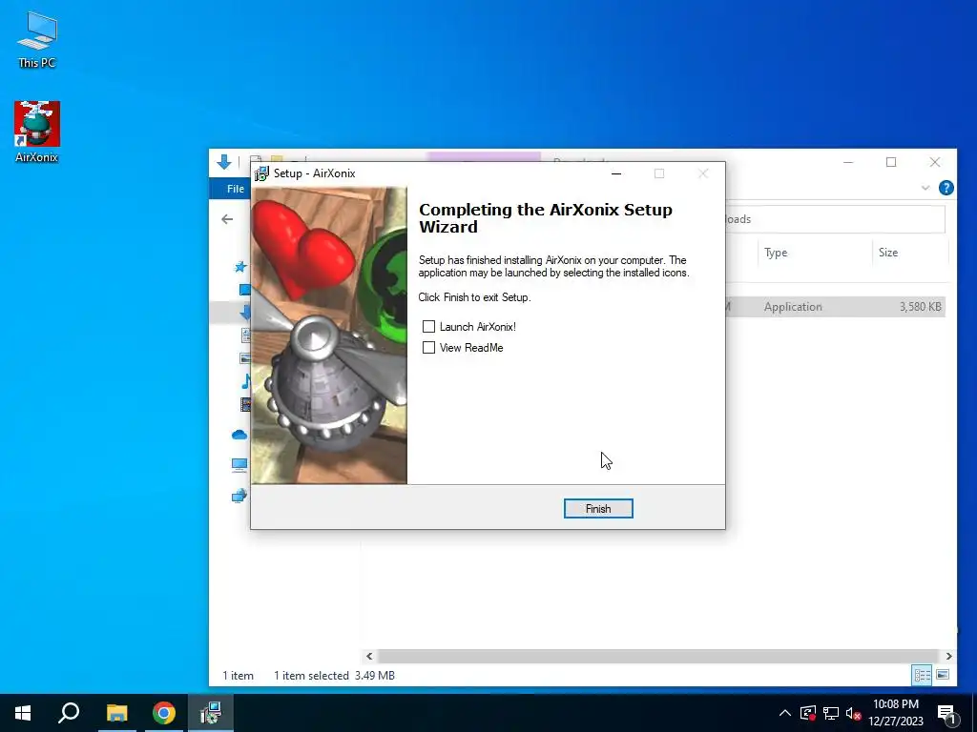Open File menu in File Explorer
The height and width of the screenshot is (732, 977).
(235, 189)
